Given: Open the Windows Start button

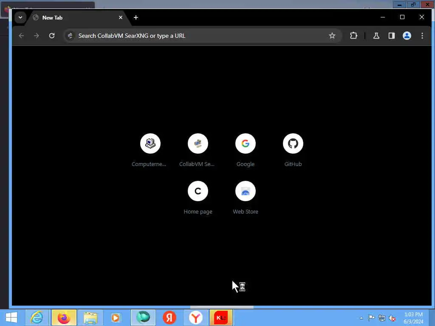Looking at the screenshot, I should click(x=11, y=318).
